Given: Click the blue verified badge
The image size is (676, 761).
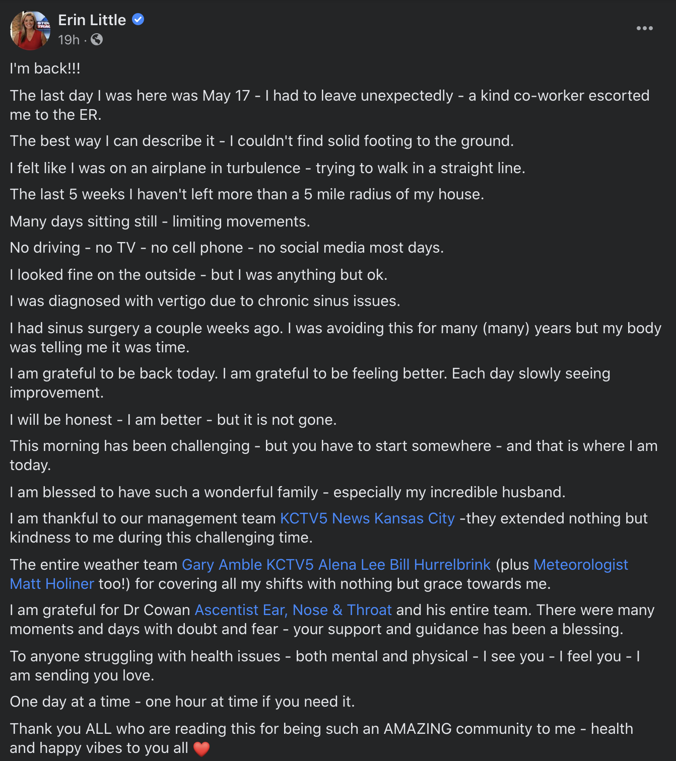Looking at the screenshot, I should [138, 20].
